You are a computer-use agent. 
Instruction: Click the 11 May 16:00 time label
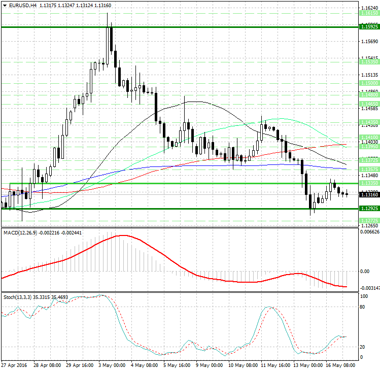[x=275, y=365]
